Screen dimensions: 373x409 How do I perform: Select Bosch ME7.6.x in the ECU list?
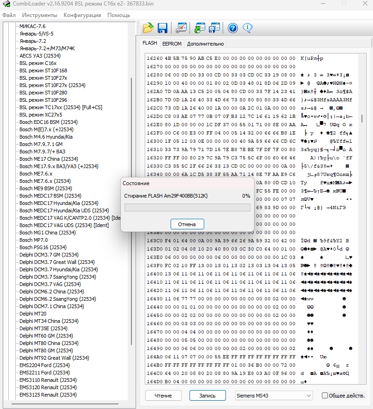pyautogui.click(x=36, y=174)
